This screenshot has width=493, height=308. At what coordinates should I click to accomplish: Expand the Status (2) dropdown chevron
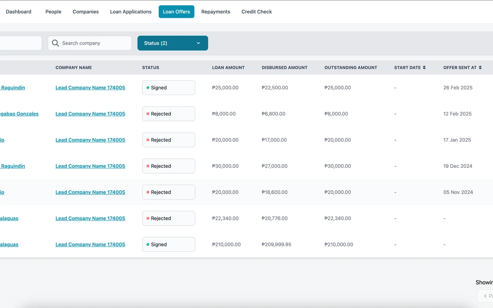(x=198, y=43)
